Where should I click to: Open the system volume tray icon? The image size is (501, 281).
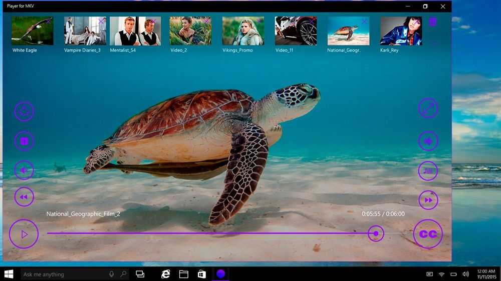pos(465,274)
